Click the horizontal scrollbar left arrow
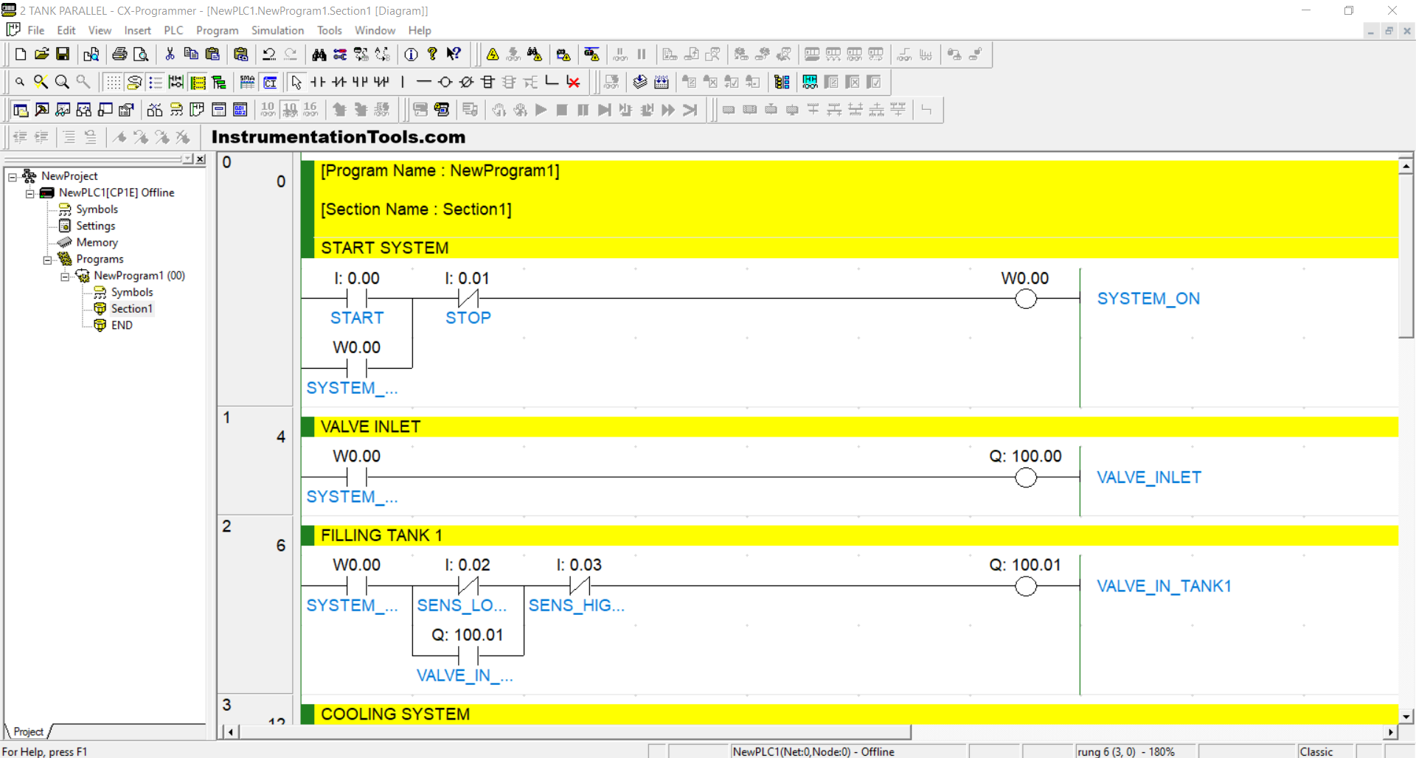The width and height of the screenshot is (1416, 758). pos(231,732)
